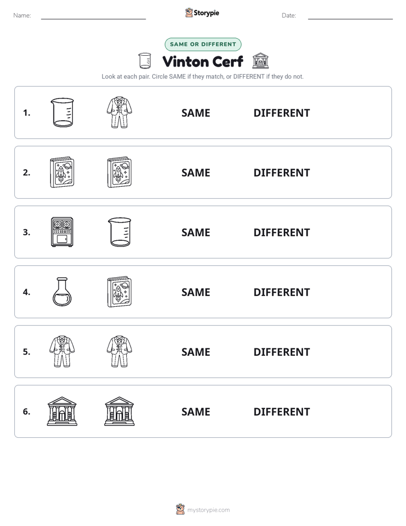This screenshot has height=526, width=406.
Task: Click the computer console icon in row 3
Action: (x=62, y=232)
